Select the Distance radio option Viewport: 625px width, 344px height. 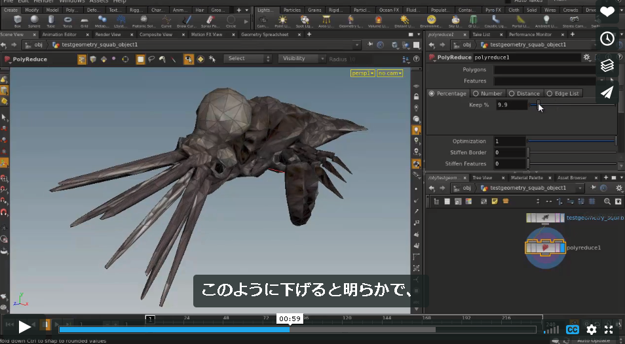pos(523,94)
